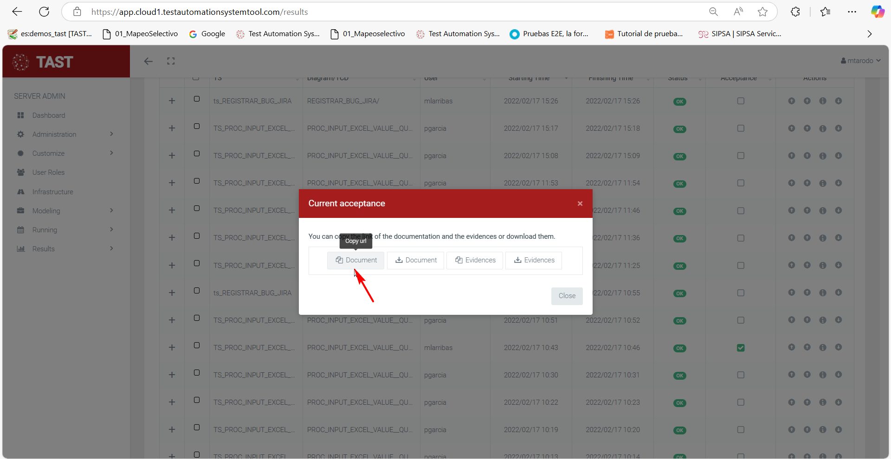Tick acceptance checkbox for 15:26 run
Image resolution: width=891 pixels, height=459 pixels.
click(x=741, y=101)
